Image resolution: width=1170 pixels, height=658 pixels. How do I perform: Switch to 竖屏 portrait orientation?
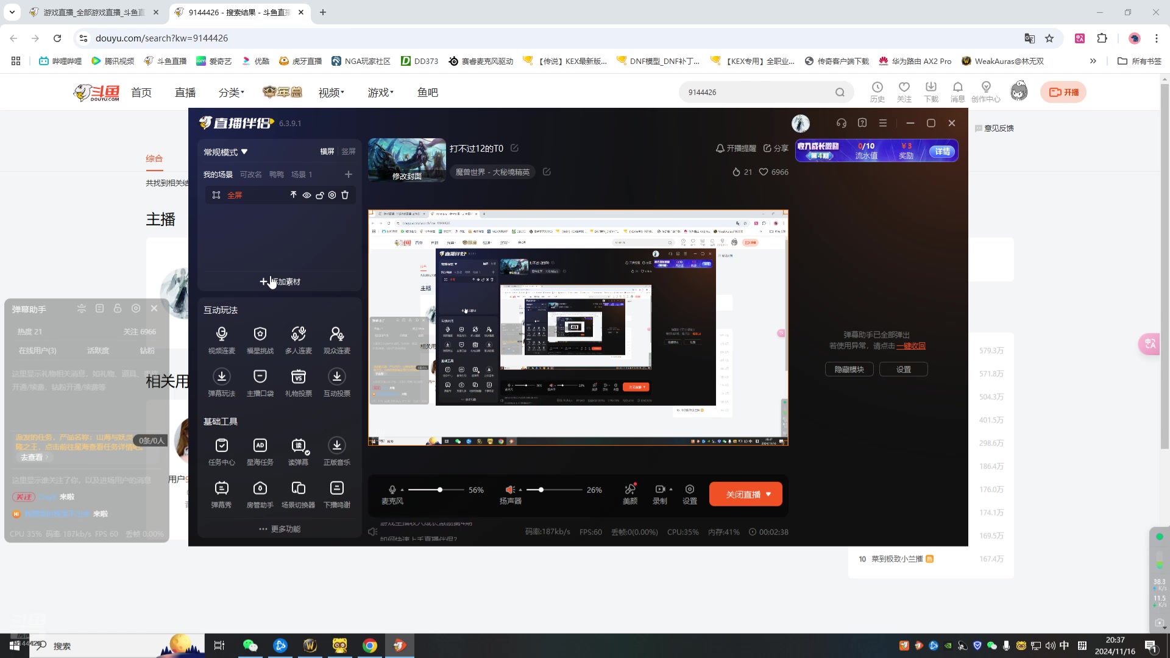coord(349,151)
